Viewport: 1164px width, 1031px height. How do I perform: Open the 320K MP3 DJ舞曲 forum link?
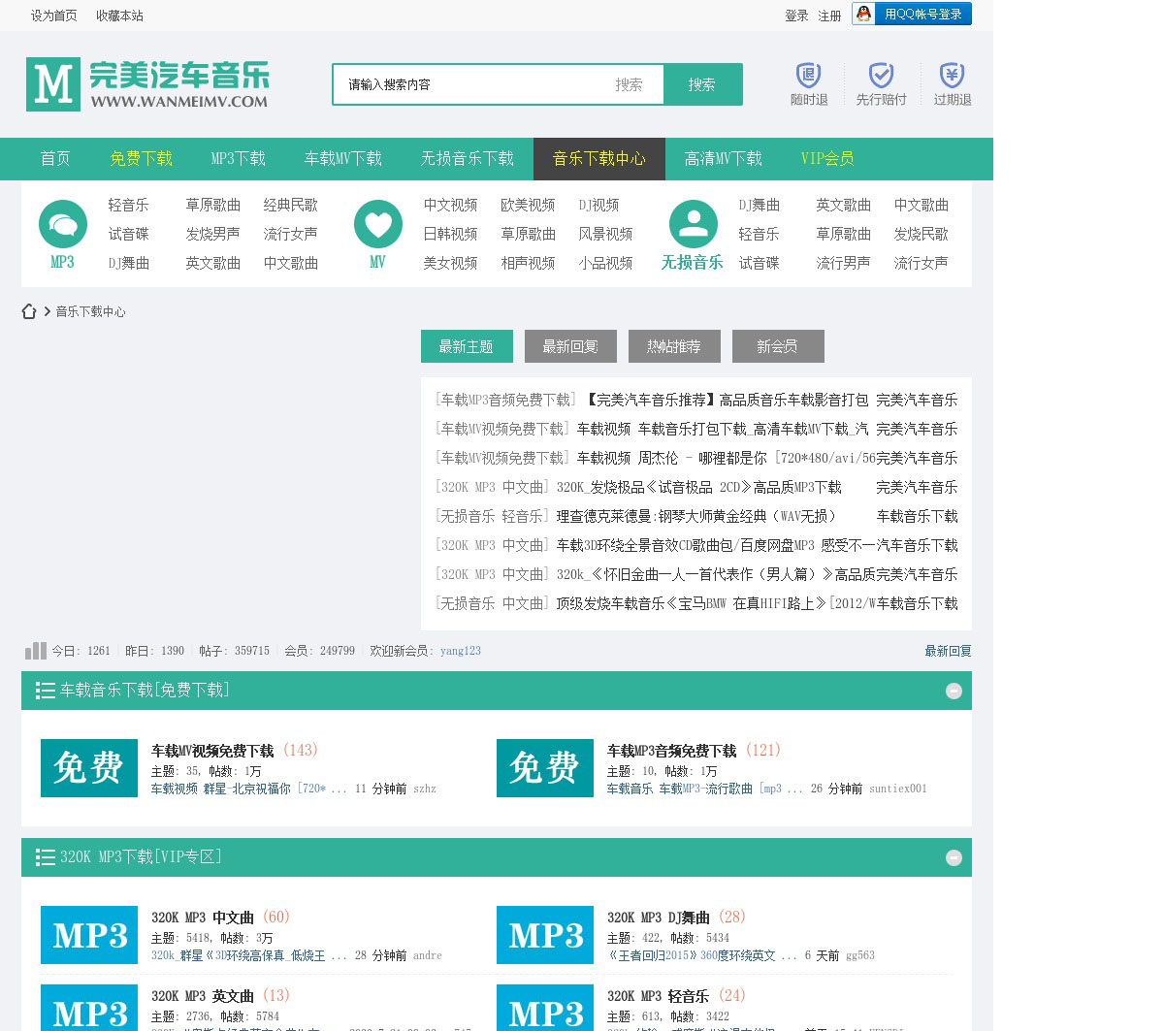click(x=659, y=918)
